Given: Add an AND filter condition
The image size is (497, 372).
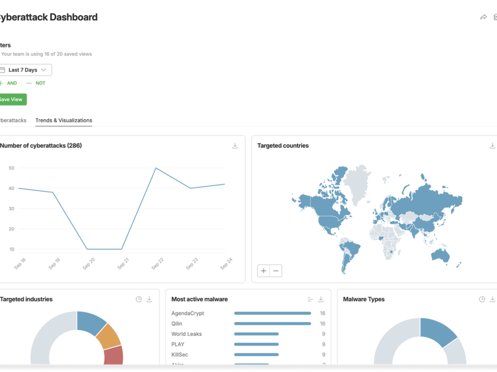Looking at the screenshot, I should 9,83.
